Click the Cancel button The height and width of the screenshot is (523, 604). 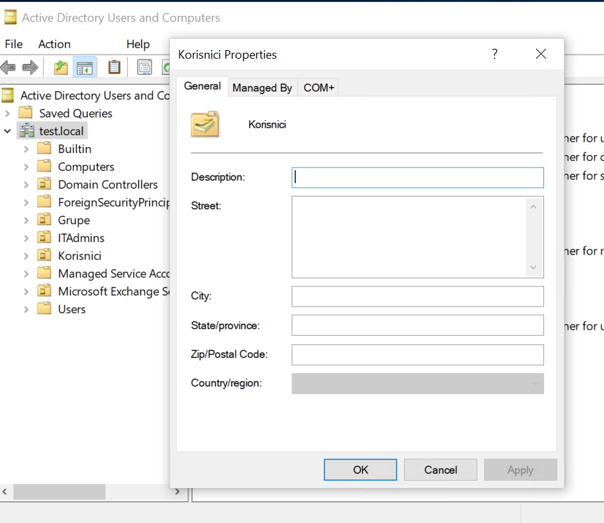pos(440,470)
